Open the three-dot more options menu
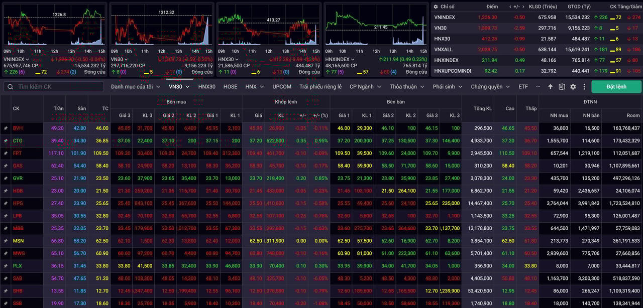The image size is (643, 308). [x=584, y=87]
